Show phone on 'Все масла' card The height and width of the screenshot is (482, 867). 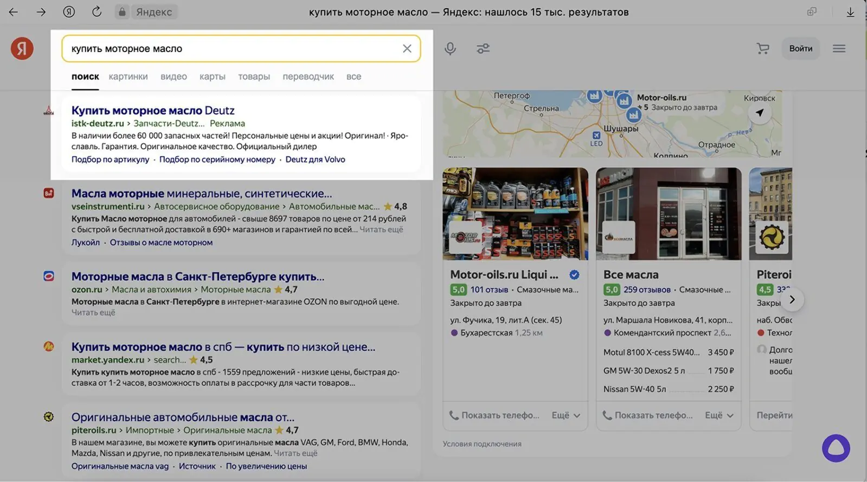[647, 415]
